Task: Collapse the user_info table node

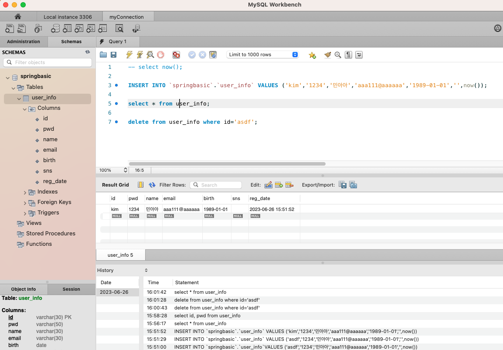Action: click(x=19, y=99)
